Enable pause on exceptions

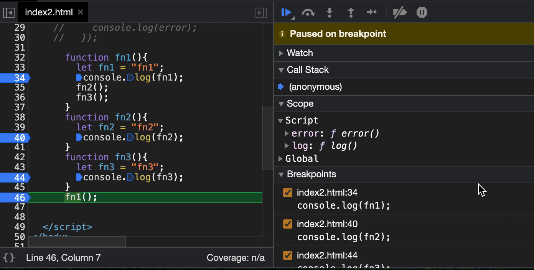tap(421, 12)
